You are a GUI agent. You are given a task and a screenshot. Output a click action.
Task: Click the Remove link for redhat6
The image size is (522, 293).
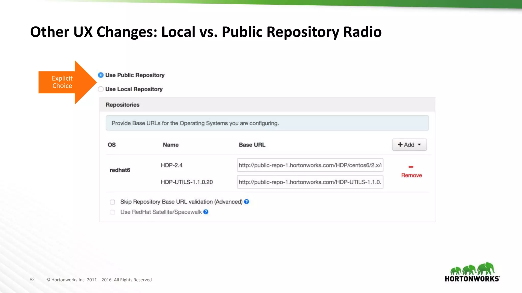point(411,175)
